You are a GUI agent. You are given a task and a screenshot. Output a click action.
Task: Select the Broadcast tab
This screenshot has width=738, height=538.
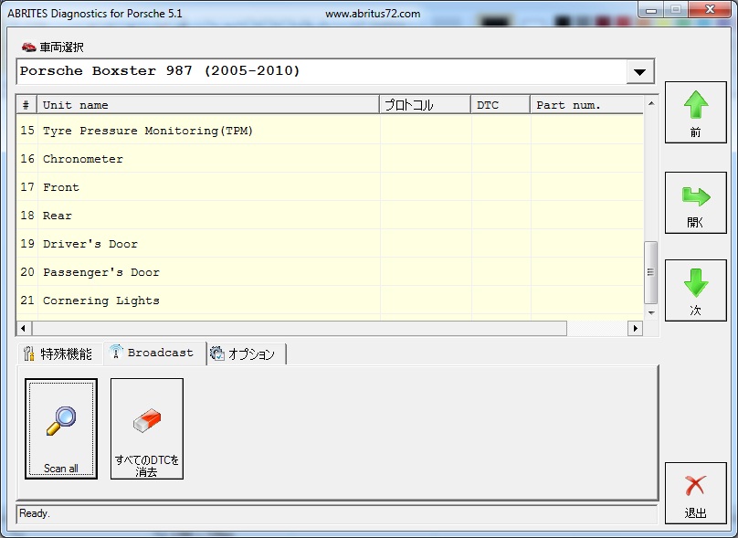(x=154, y=353)
